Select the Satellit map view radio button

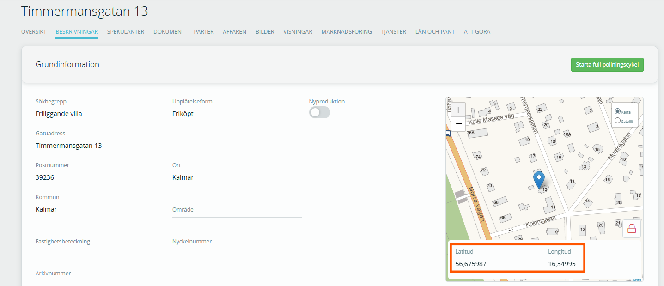[x=618, y=121]
